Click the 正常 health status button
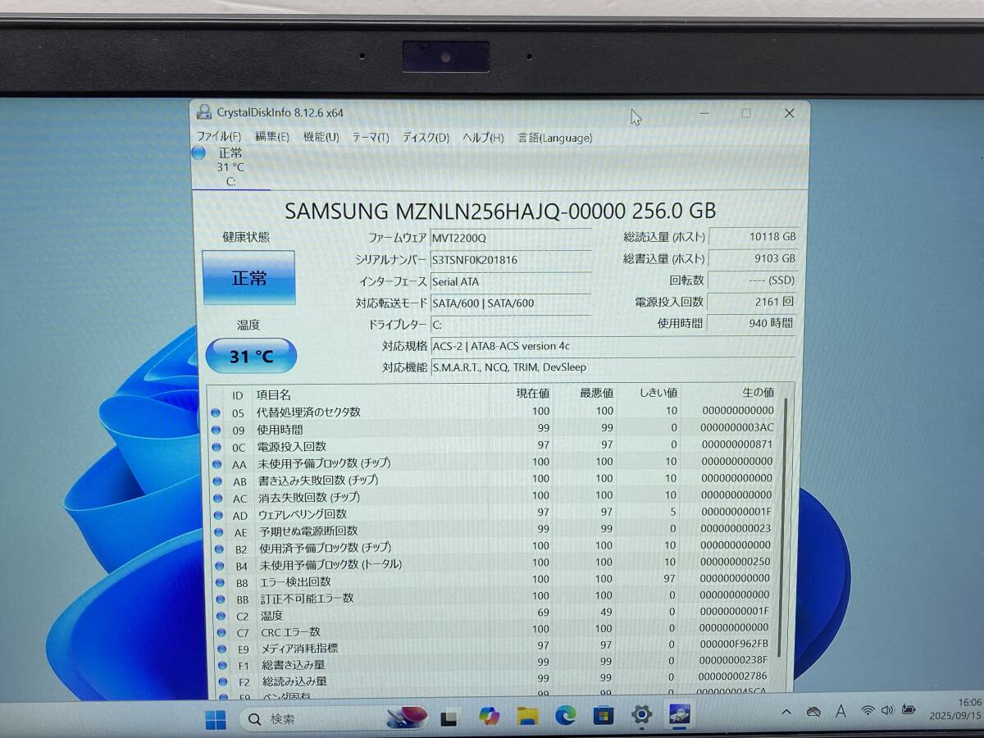This screenshot has width=984, height=738. click(x=248, y=278)
